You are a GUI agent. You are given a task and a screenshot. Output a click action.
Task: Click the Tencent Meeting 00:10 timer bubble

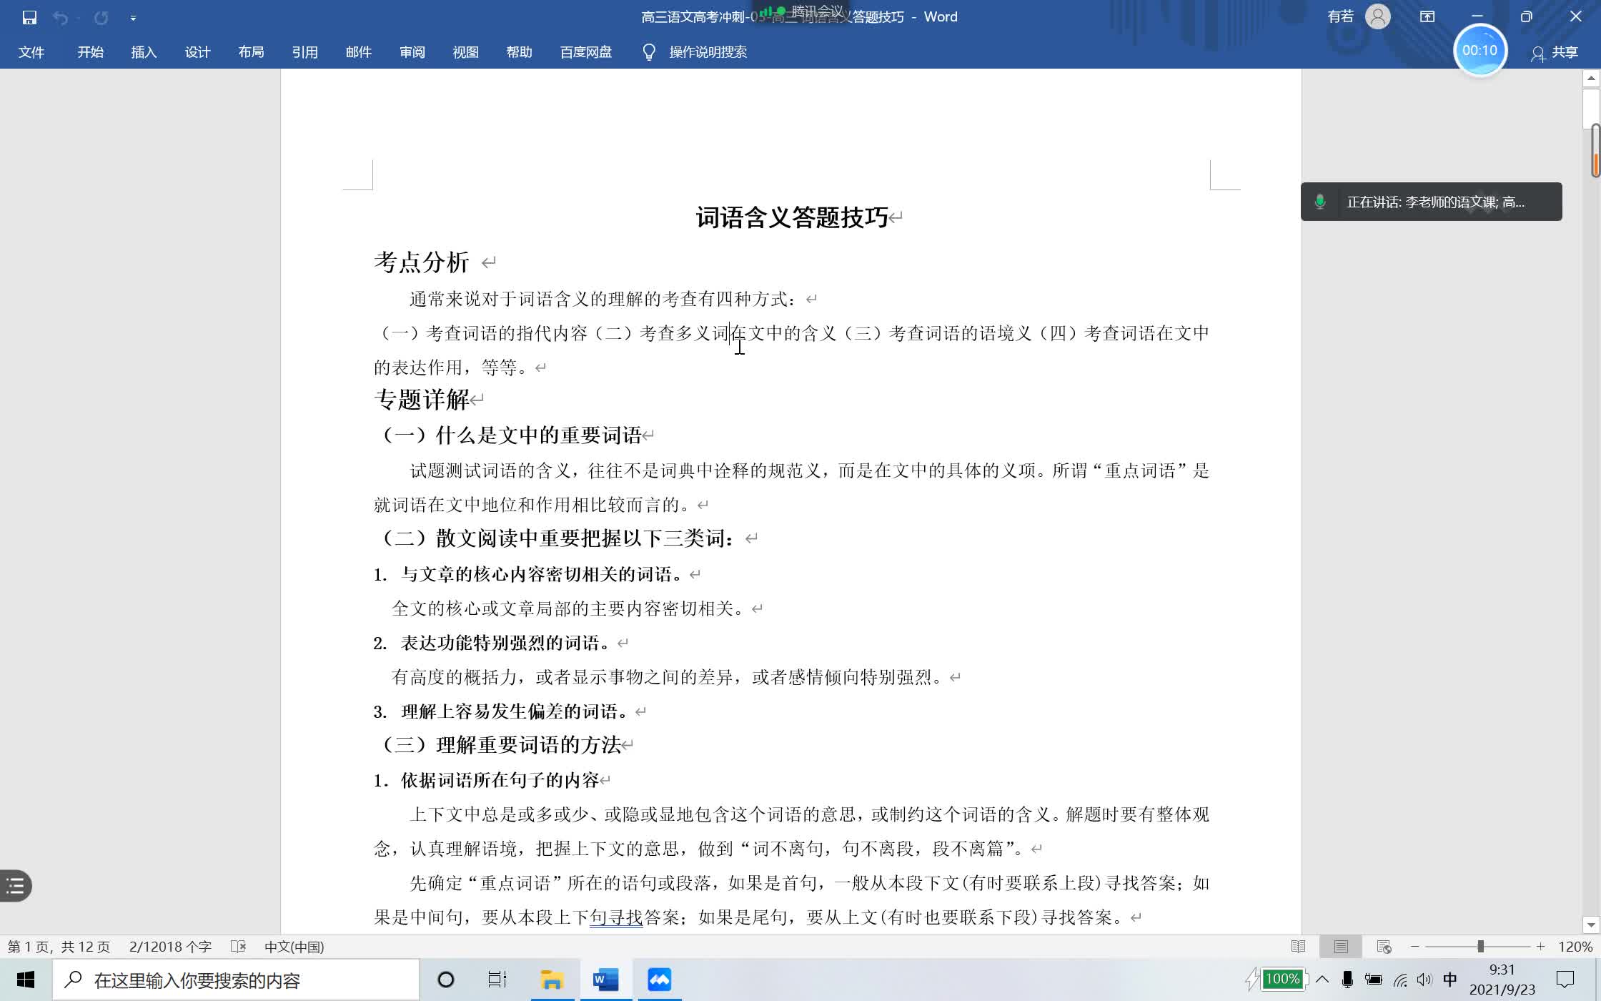coord(1480,50)
